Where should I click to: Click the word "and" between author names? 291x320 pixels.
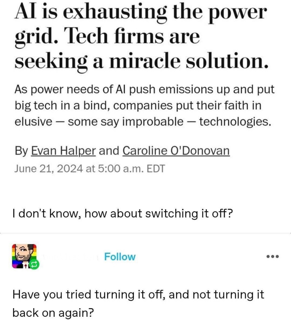109,150
